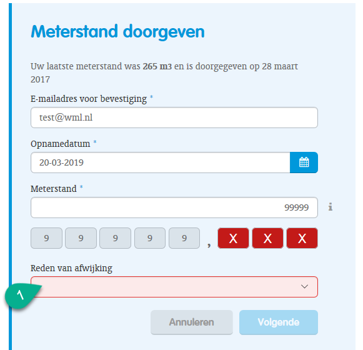Select the fifth digit box showing 9
Image resolution: width=363 pixels, height=350 pixels.
184,238
